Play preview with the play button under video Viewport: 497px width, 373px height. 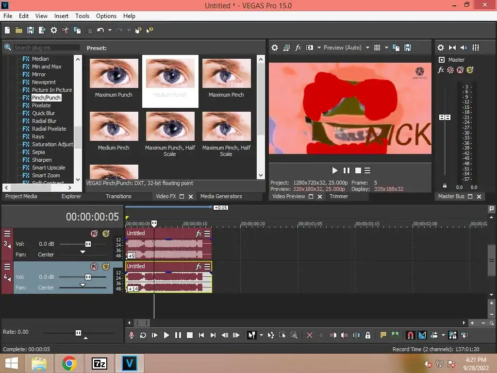(335, 170)
